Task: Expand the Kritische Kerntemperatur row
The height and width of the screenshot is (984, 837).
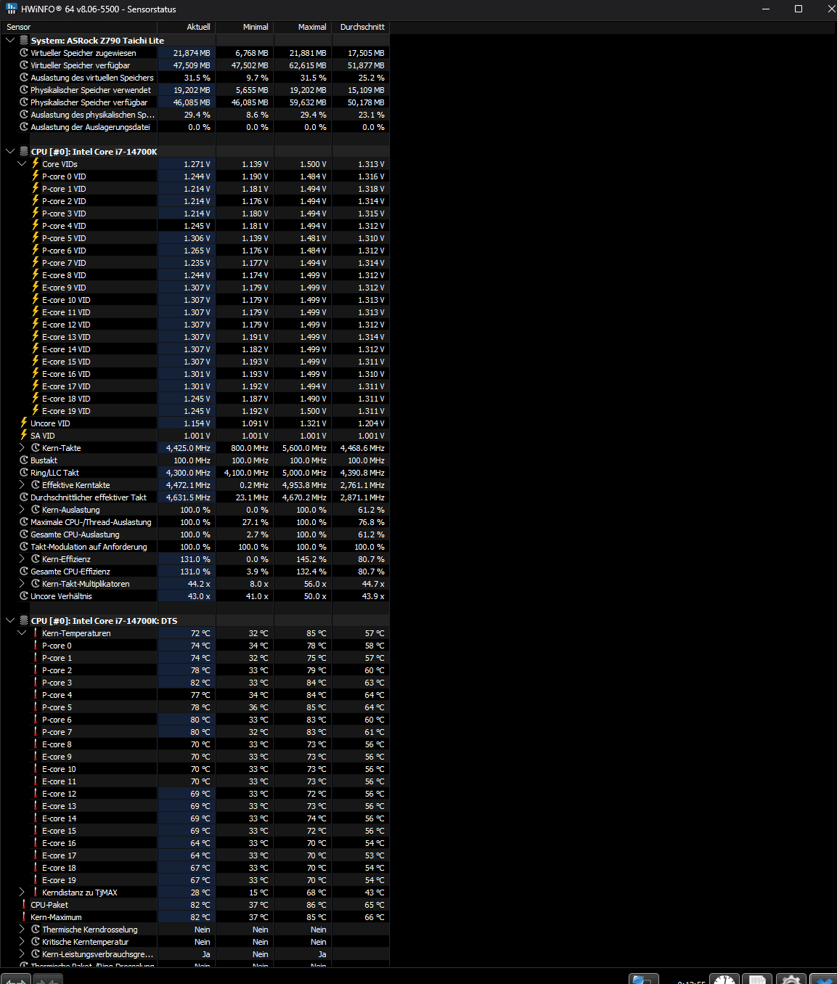Action: pos(22,942)
